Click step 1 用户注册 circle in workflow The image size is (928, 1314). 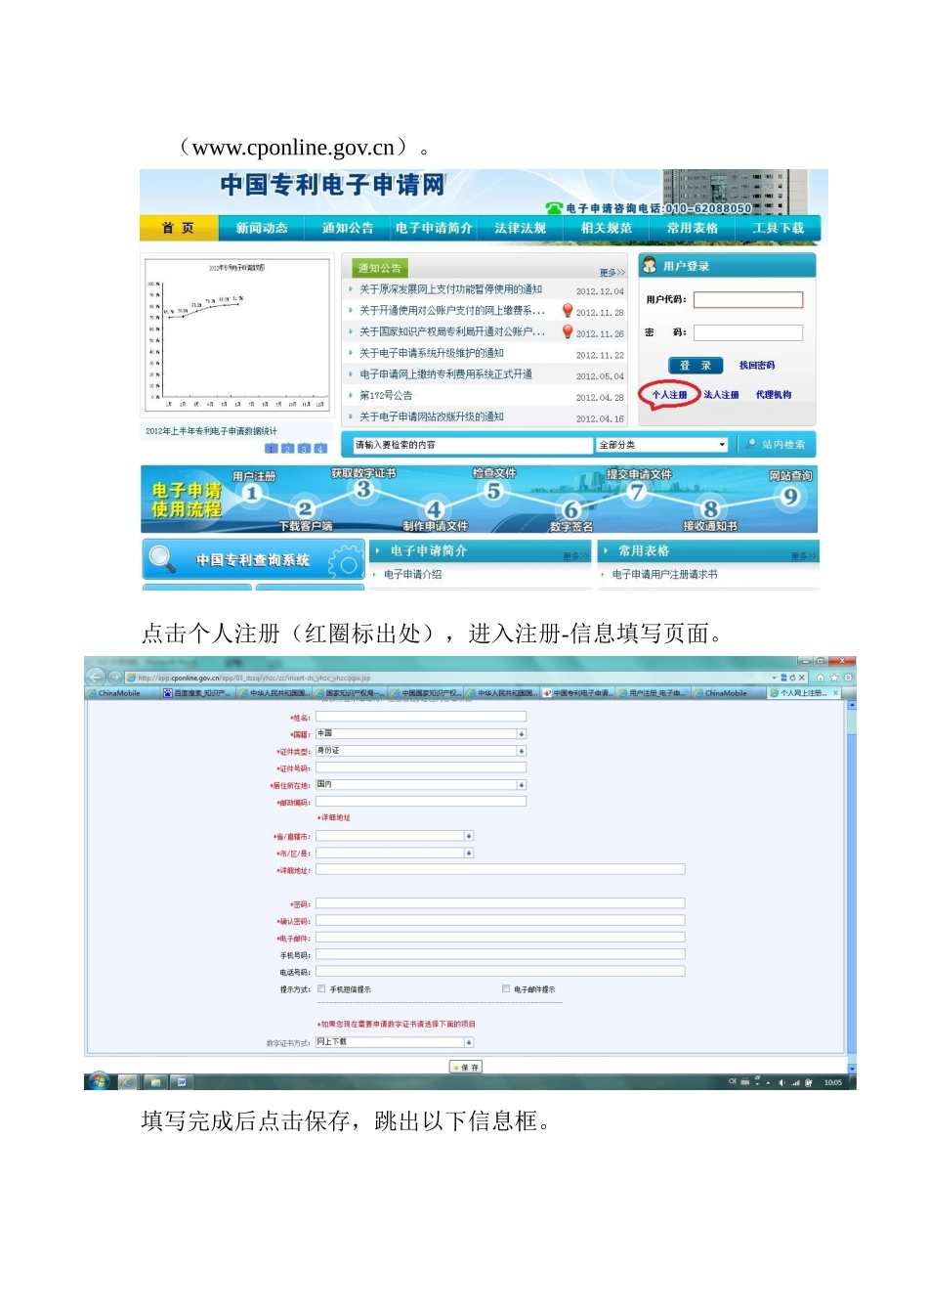(x=252, y=493)
